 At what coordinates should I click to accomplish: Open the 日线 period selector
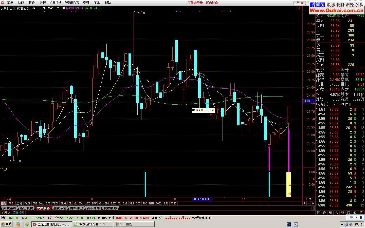309,199
